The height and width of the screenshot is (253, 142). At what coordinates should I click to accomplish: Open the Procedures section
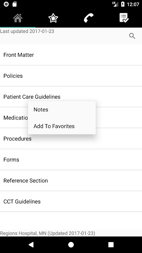(71, 139)
